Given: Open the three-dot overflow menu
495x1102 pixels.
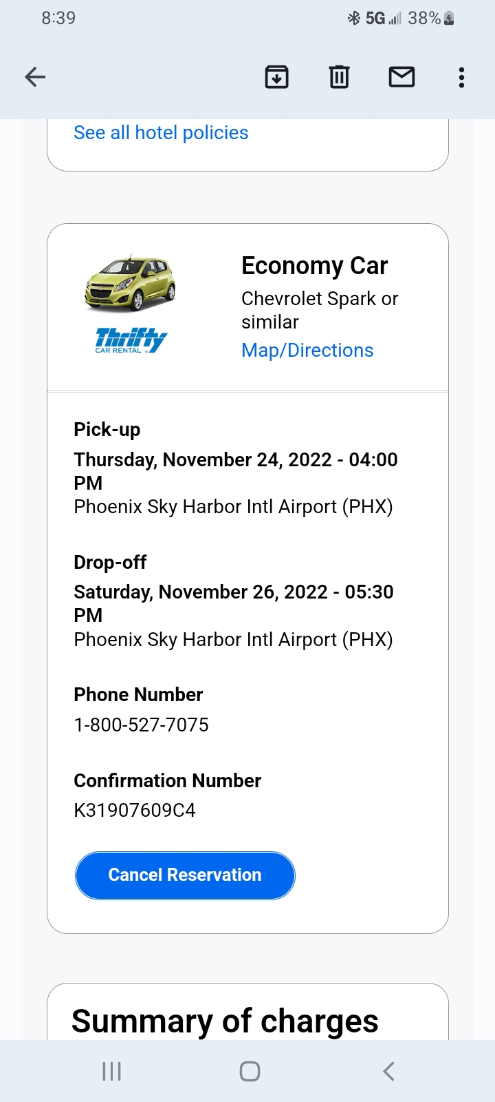Looking at the screenshot, I should click(x=461, y=77).
